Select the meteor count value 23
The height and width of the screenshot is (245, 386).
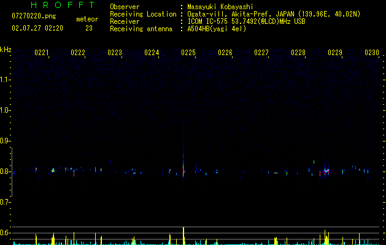(x=89, y=28)
